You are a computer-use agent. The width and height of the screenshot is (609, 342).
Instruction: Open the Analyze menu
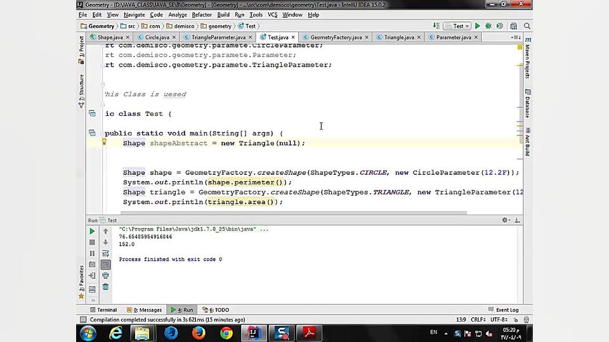178,15
